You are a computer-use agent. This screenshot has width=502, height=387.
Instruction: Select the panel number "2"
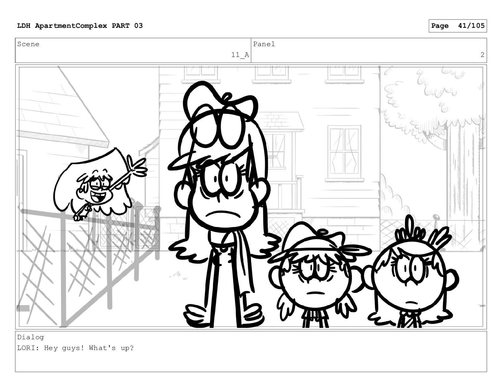tap(482, 55)
